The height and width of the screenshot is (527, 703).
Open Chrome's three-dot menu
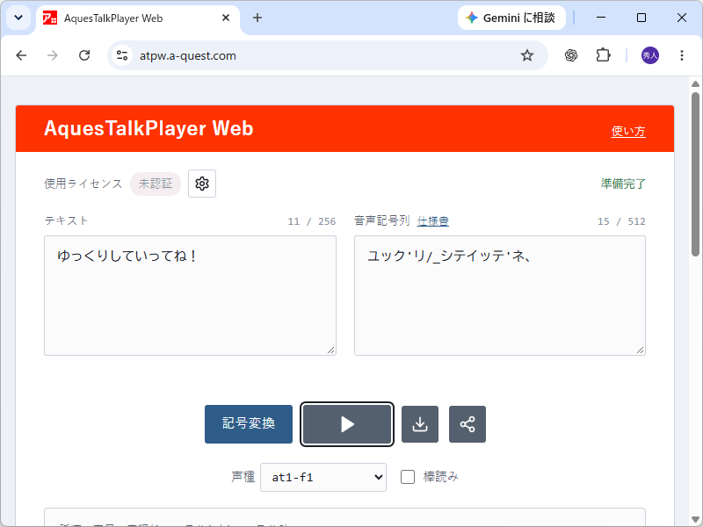[x=682, y=55]
